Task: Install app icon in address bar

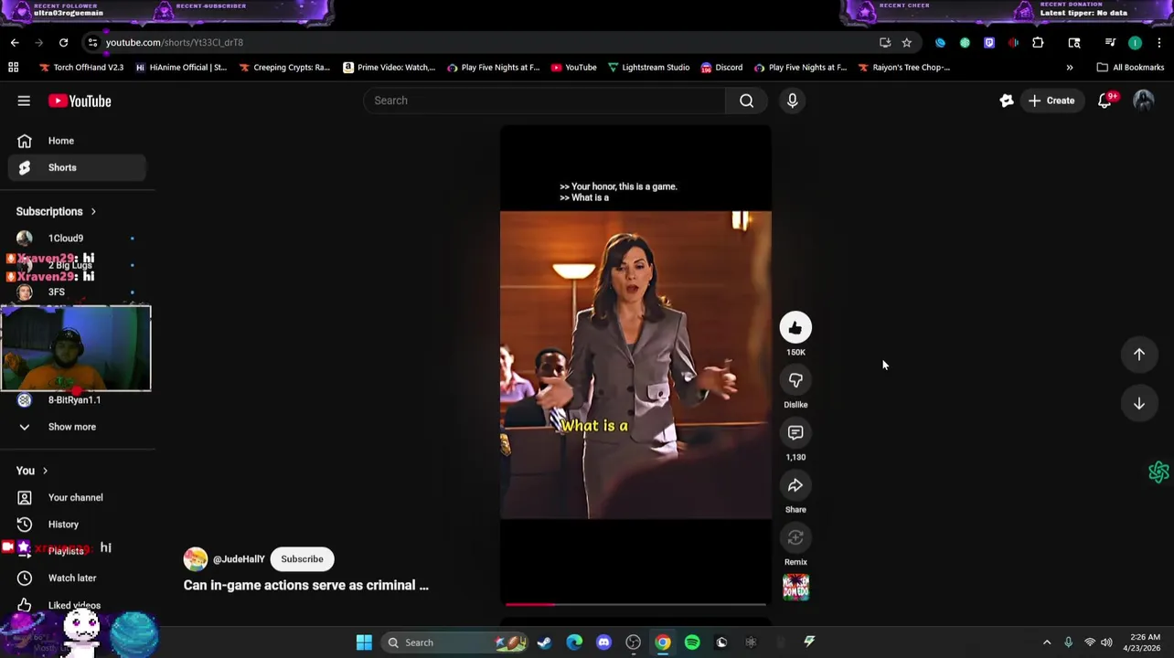Action: [x=884, y=42]
